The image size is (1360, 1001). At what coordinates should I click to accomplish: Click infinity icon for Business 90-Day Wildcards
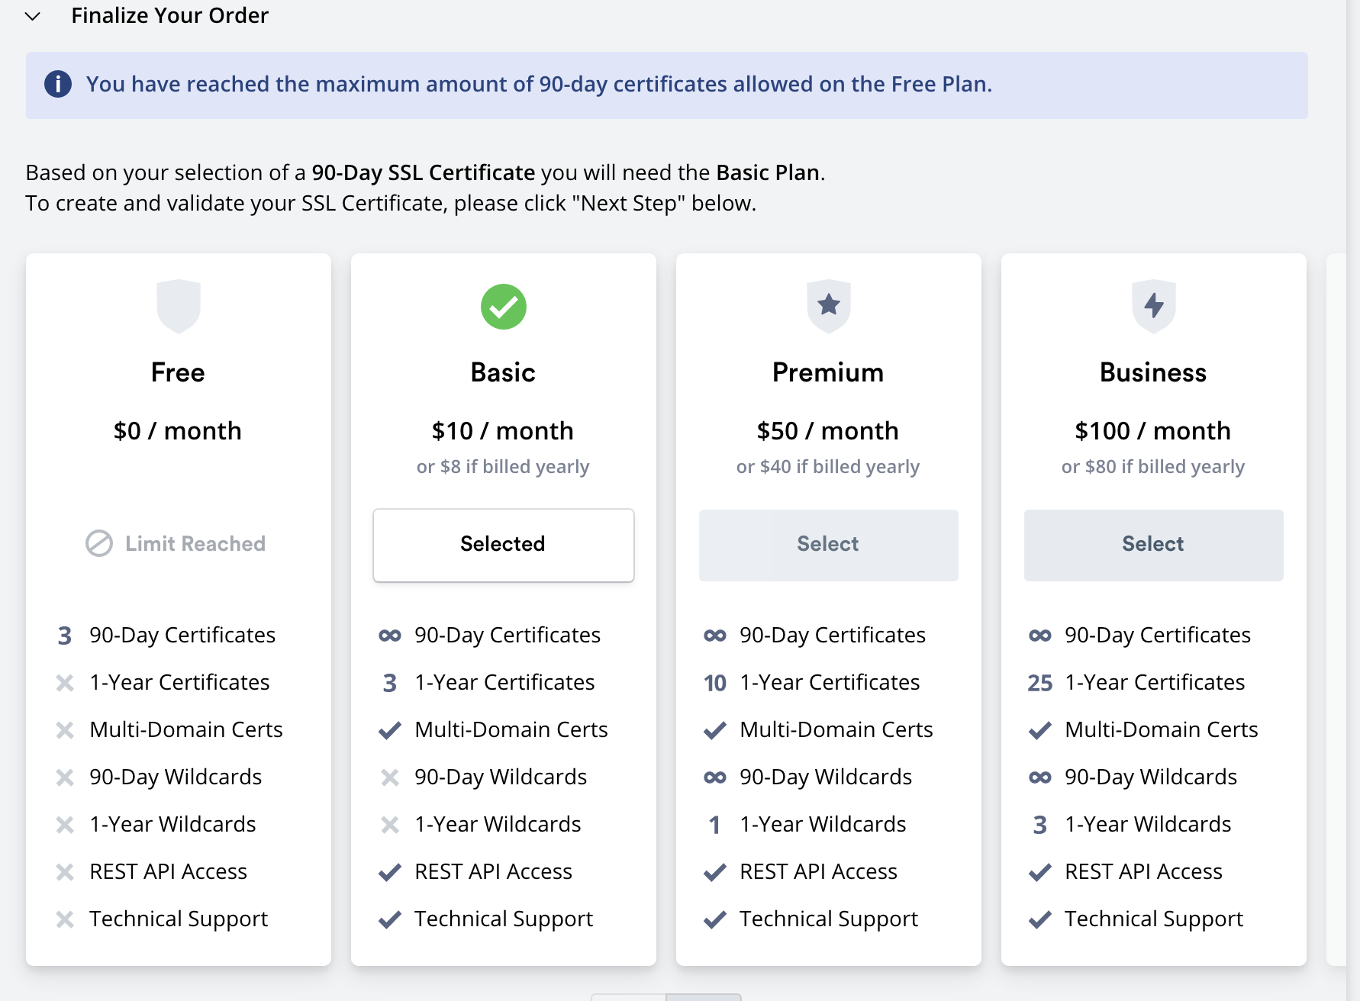[x=1040, y=777]
